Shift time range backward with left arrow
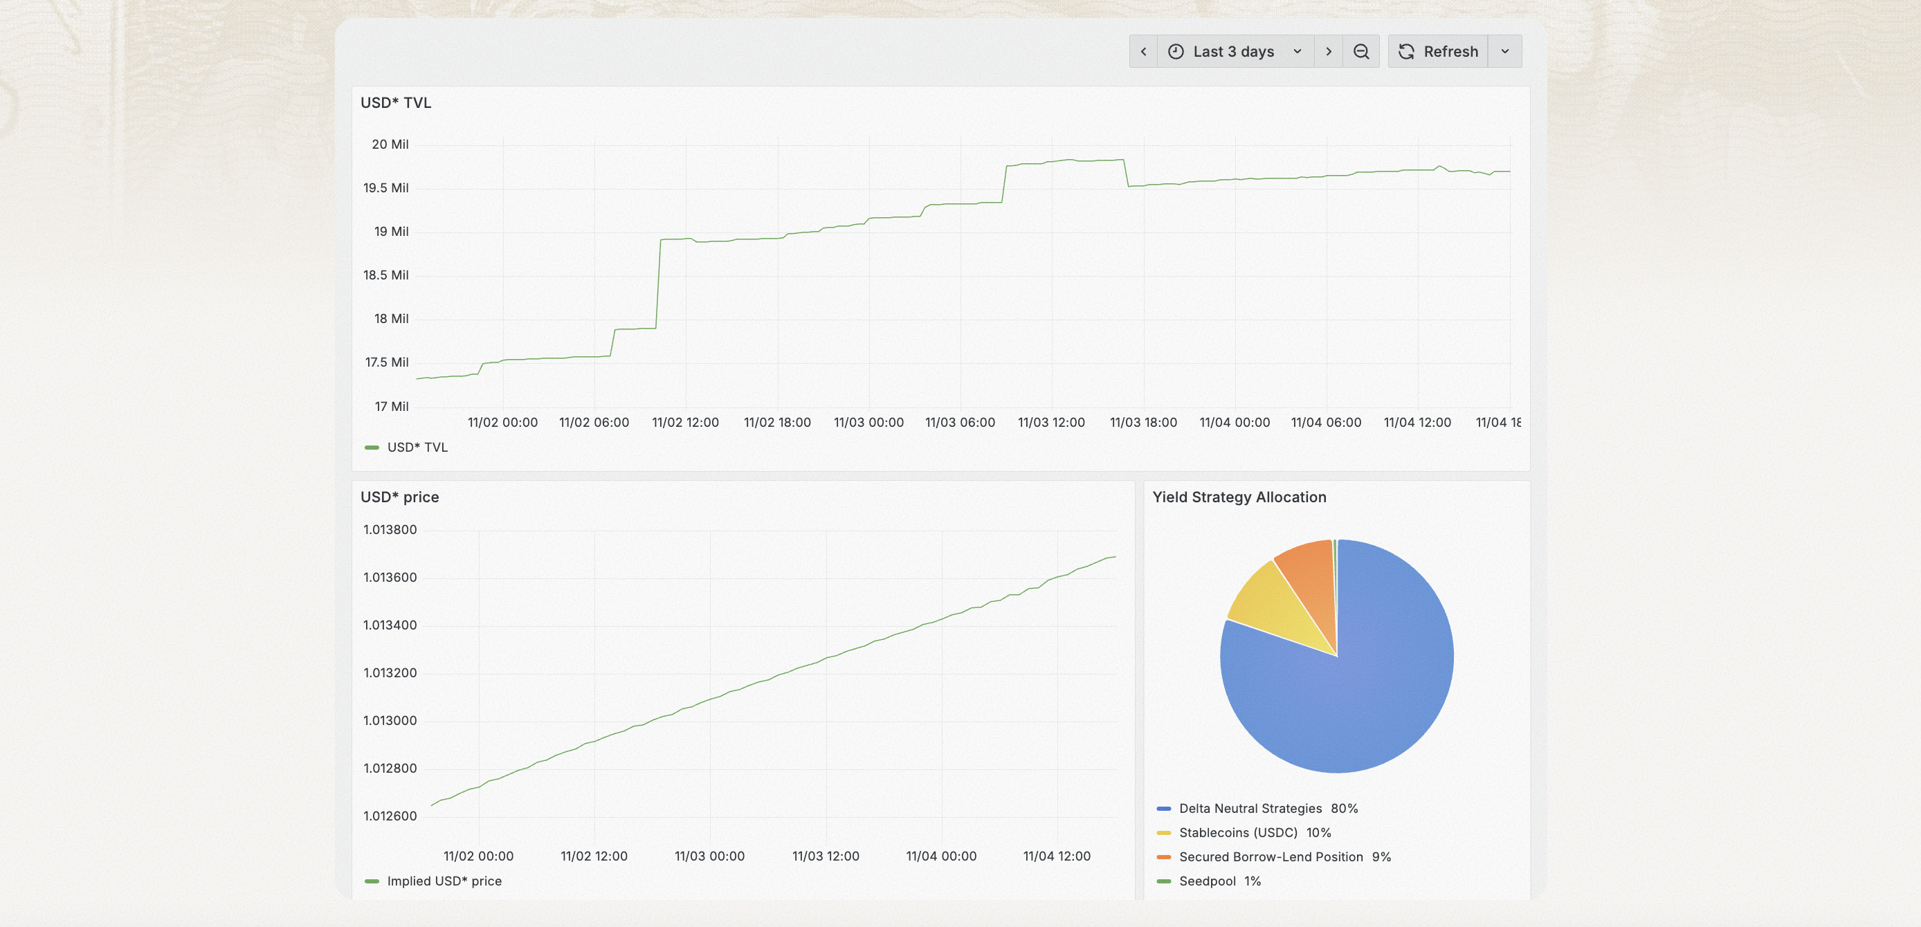 pyautogui.click(x=1143, y=51)
